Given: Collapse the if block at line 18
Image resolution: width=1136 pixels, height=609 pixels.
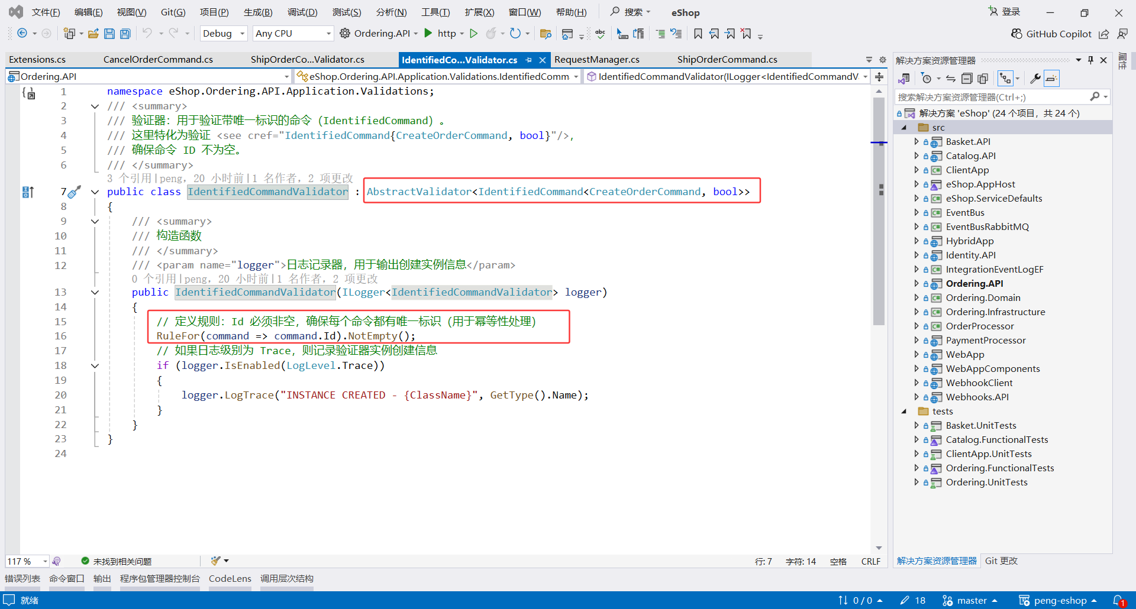Looking at the screenshot, I should coord(95,366).
